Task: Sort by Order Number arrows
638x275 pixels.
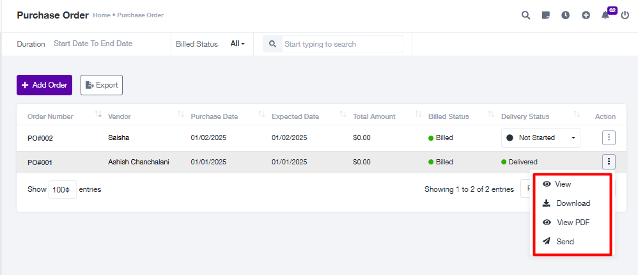Action: coord(98,114)
